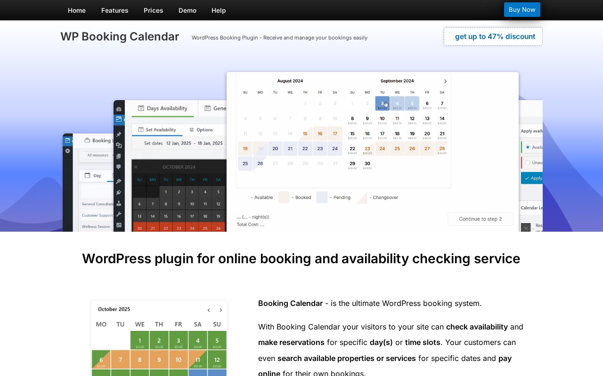Open the Demo menu item
This screenshot has height=376, width=603.
coord(187,10)
